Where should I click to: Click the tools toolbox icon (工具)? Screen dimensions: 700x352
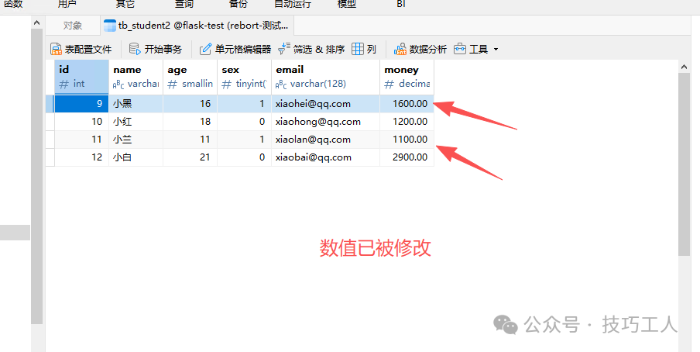[x=460, y=49]
